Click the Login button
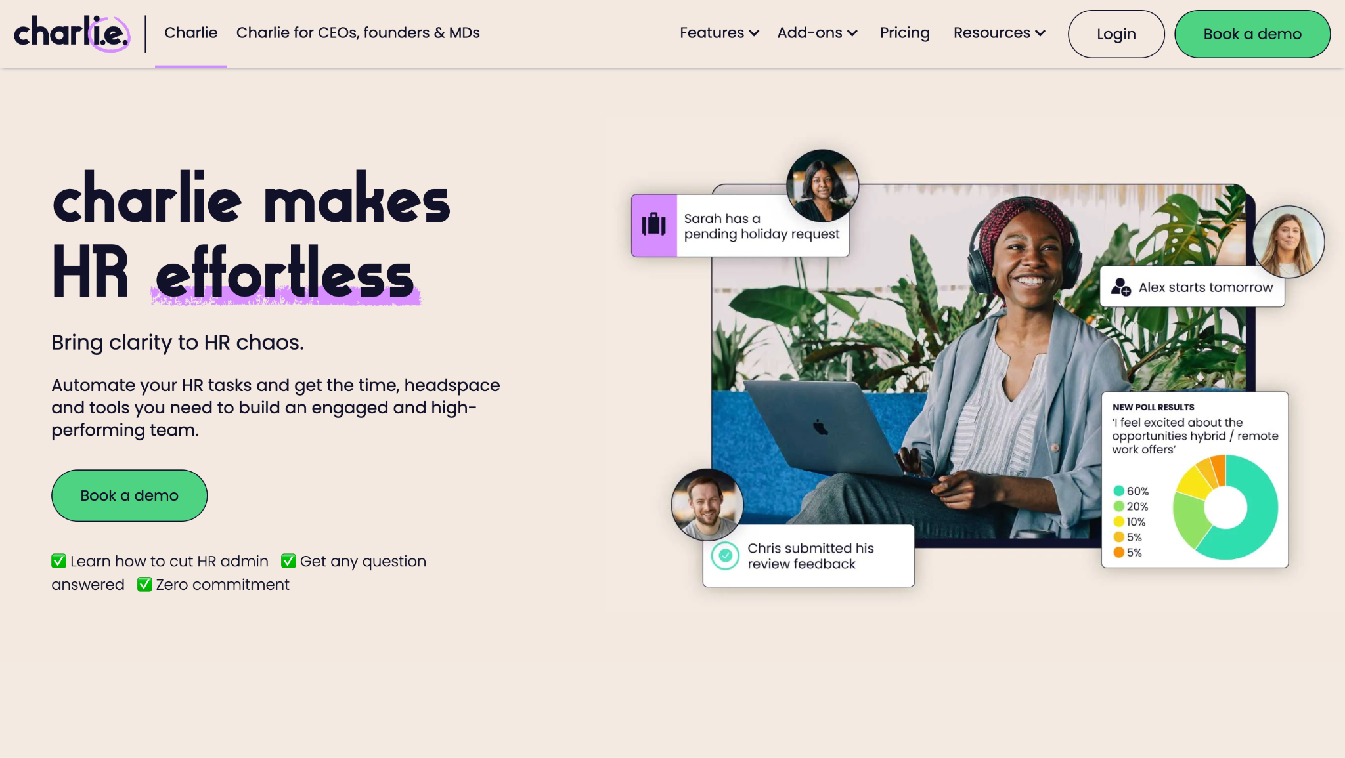This screenshot has width=1345, height=758. coord(1116,34)
